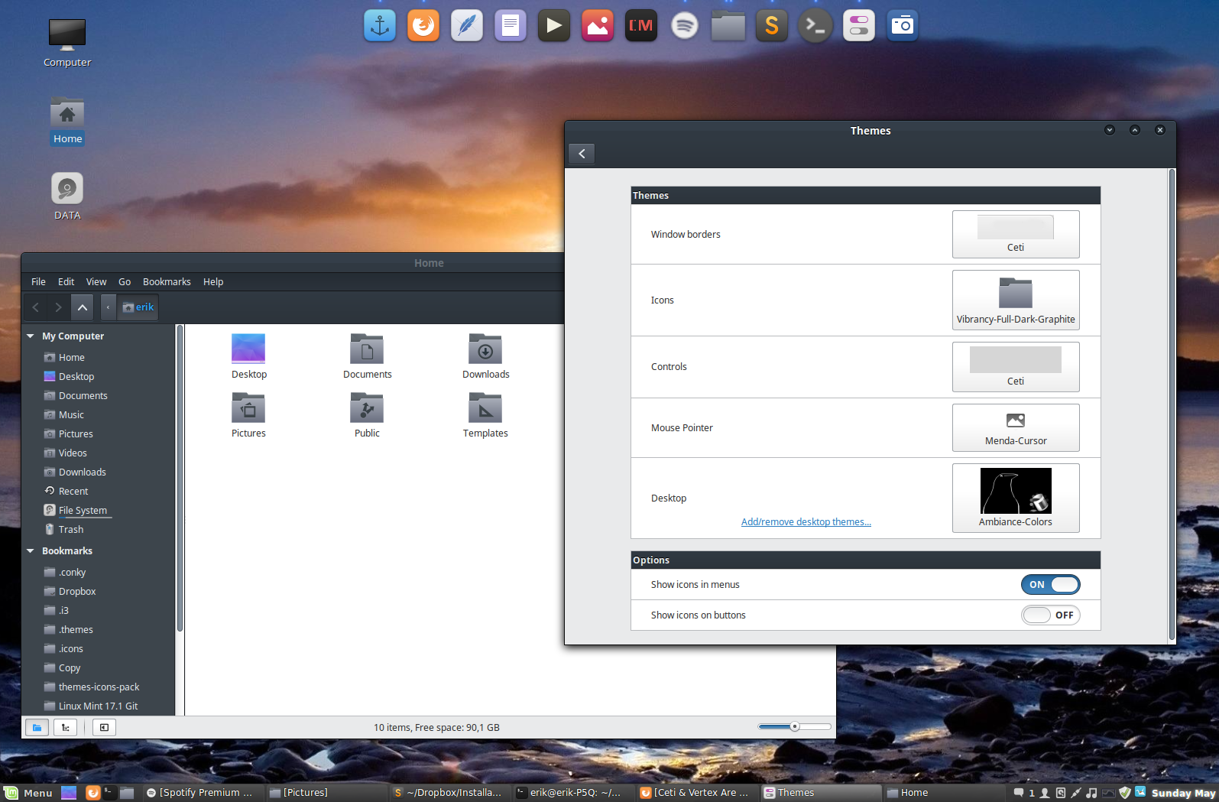Image resolution: width=1219 pixels, height=802 pixels.
Task: Open File System in sidebar
Action: click(x=76, y=511)
